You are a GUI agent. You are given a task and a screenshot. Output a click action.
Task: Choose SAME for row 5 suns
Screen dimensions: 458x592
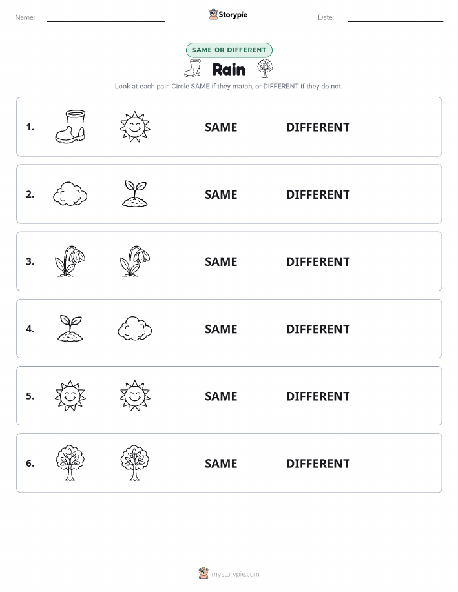click(221, 396)
